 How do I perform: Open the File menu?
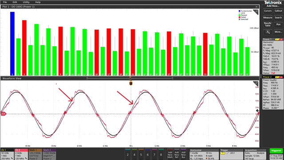click(x=5, y=2)
